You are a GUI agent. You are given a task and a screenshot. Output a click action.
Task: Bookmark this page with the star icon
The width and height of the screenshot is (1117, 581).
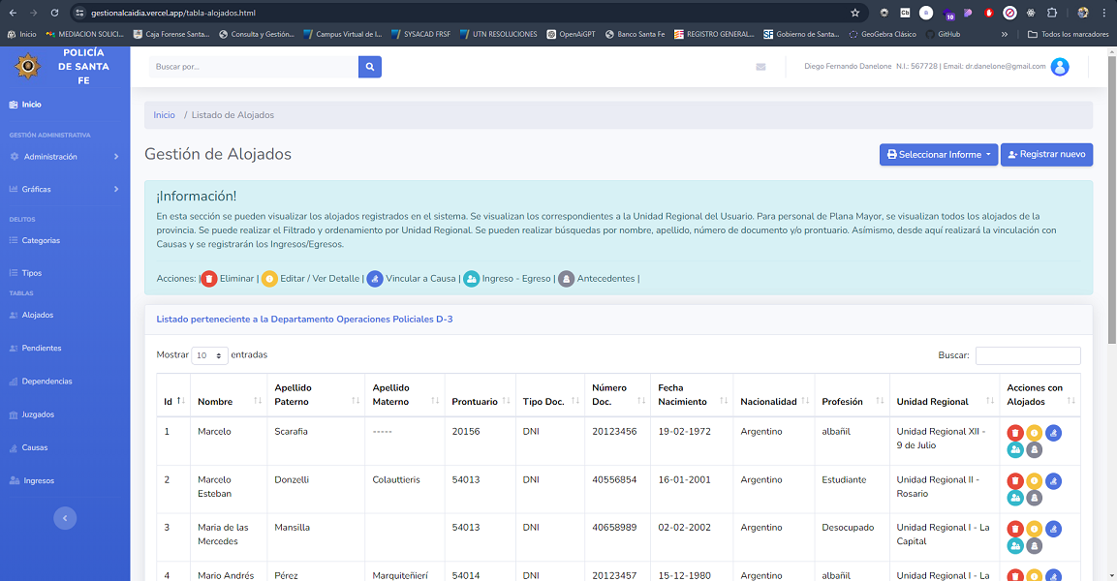click(854, 13)
